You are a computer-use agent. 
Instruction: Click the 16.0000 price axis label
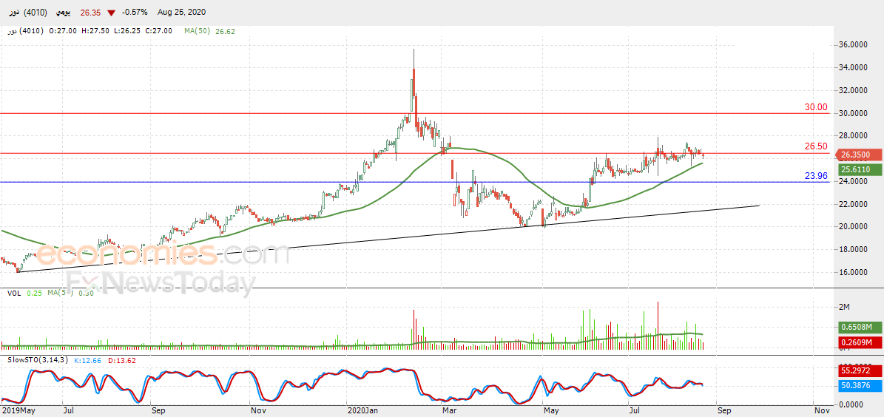coord(854,272)
